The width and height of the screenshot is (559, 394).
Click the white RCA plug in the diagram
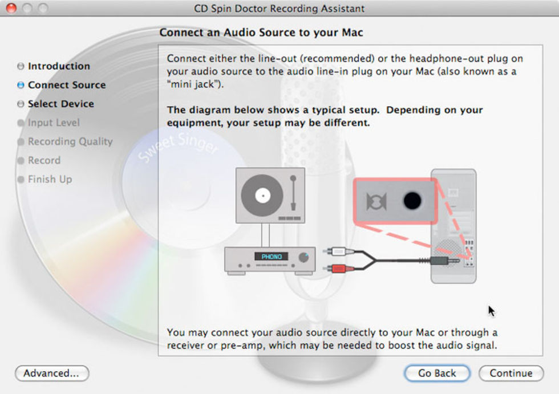point(337,250)
